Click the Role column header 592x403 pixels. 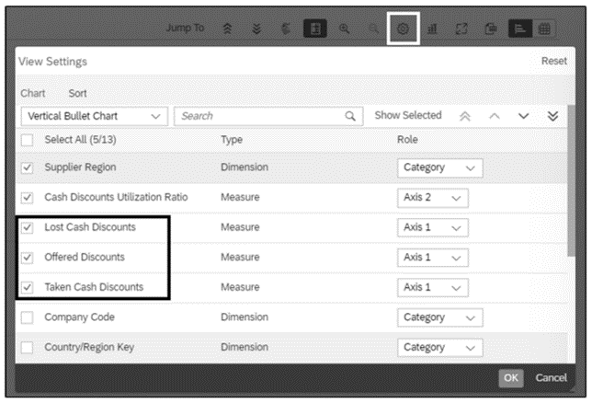pyautogui.click(x=407, y=140)
